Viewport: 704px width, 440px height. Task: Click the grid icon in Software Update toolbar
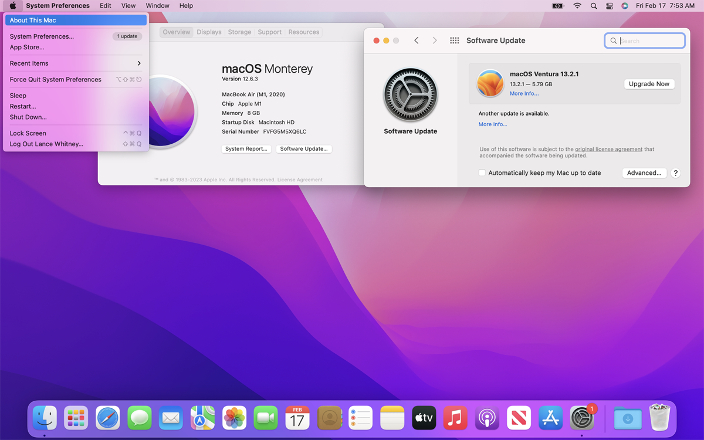454,40
